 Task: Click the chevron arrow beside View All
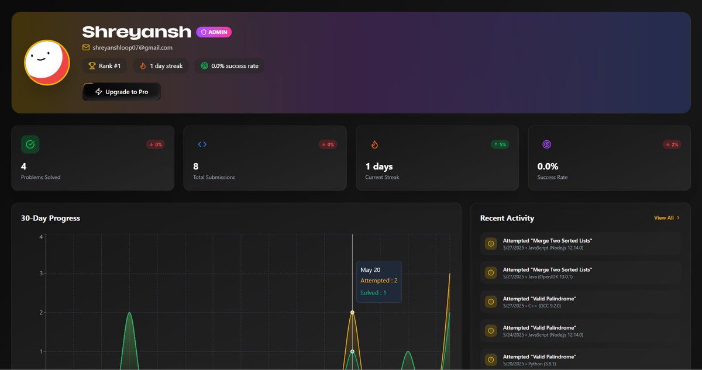pyautogui.click(x=678, y=218)
